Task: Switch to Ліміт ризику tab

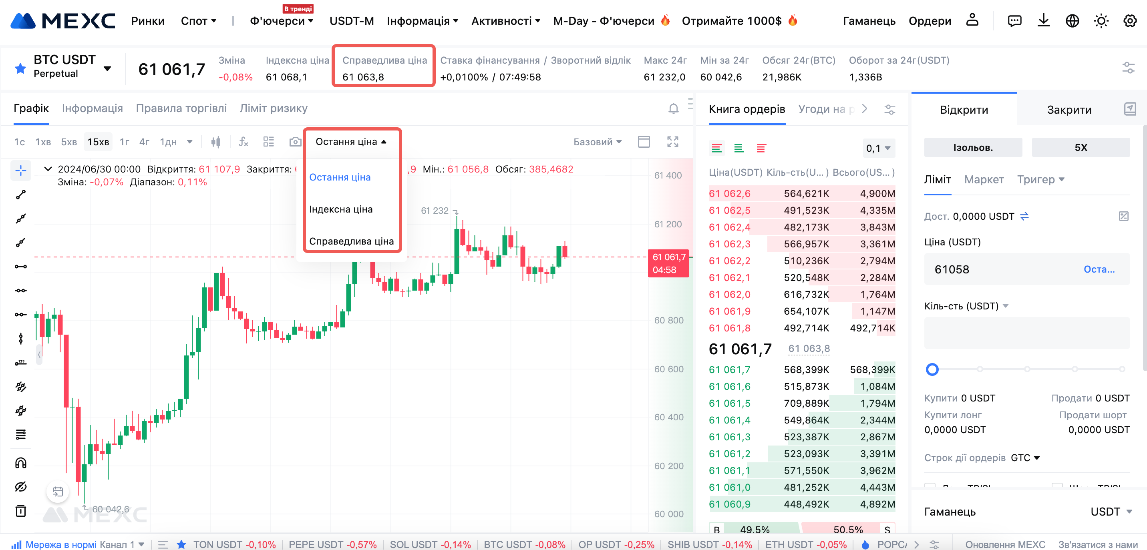Action: point(274,108)
